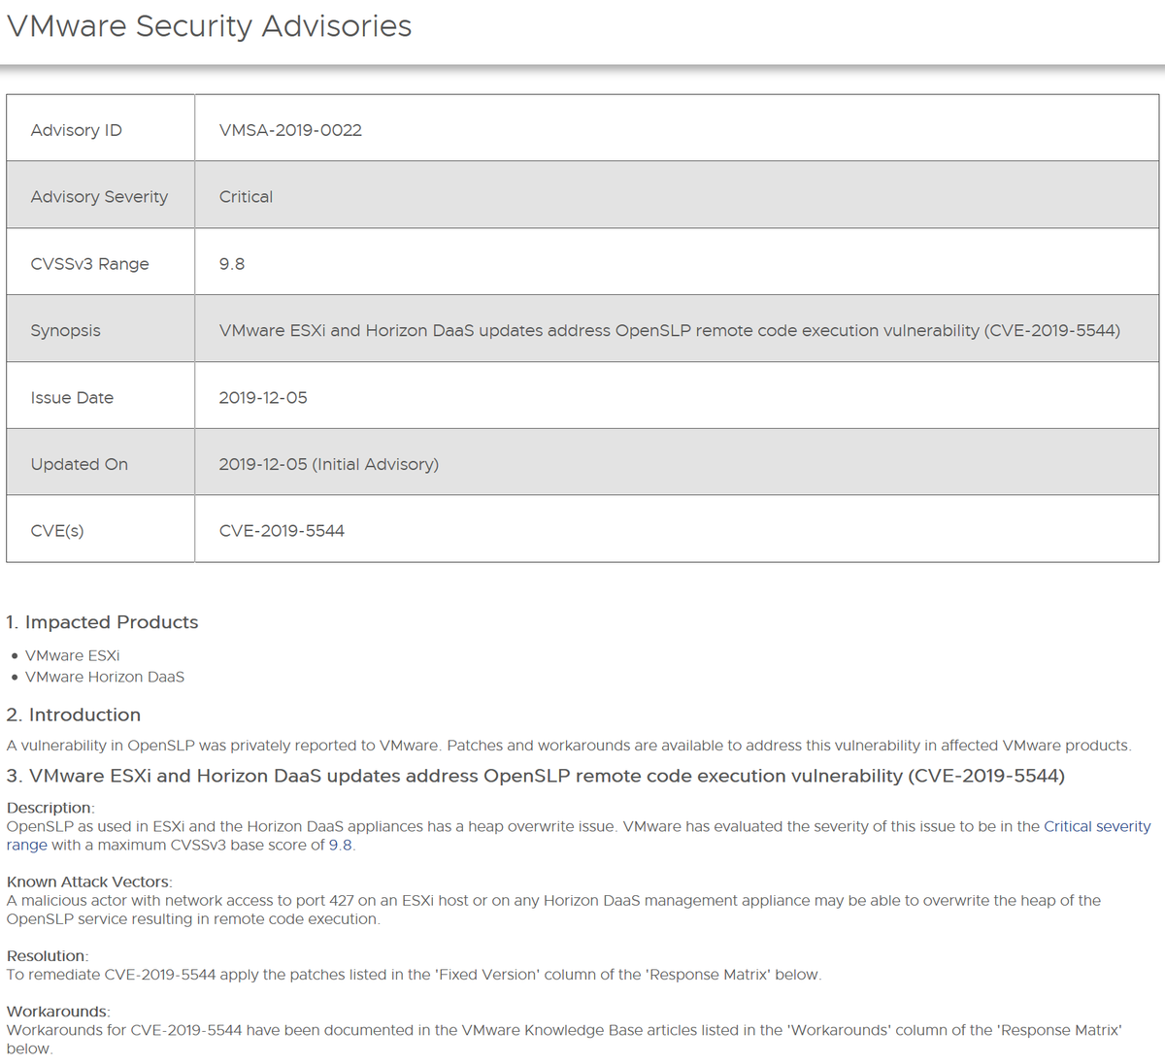1165x1064 pixels.
Task: Select the synopsis text in the table
Action: click(x=670, y=330)
